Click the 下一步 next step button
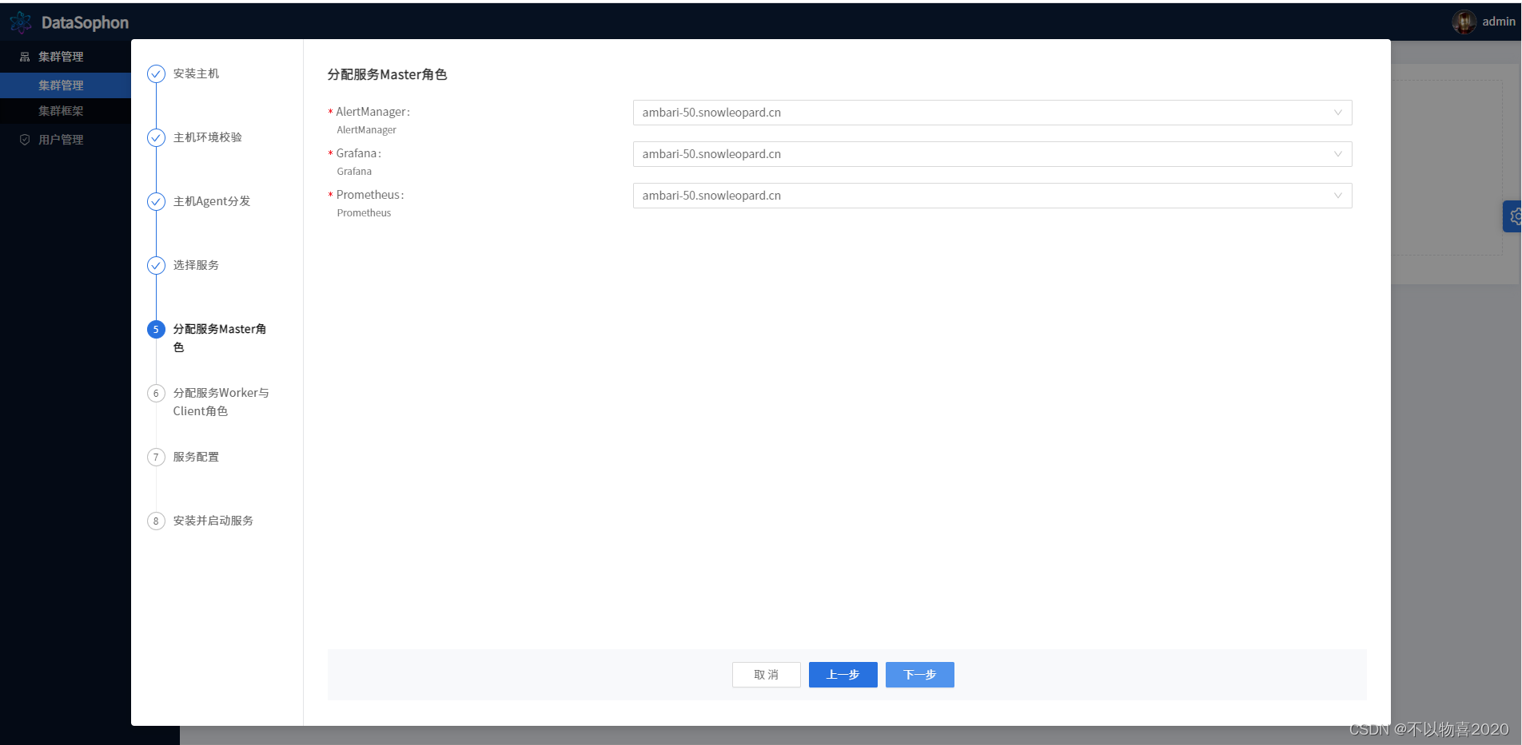1522x745 pixels. [x=919, y=675]
